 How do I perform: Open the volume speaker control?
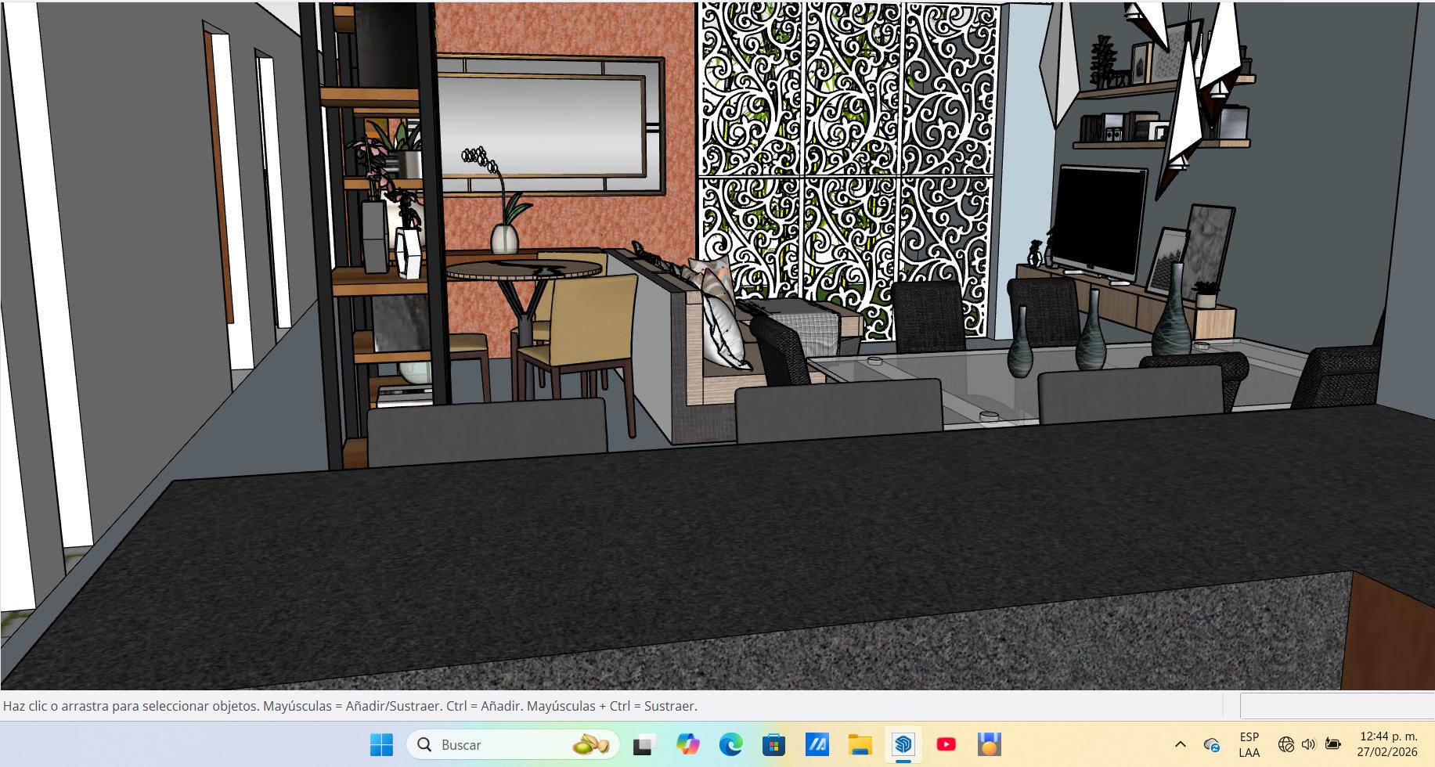1308,744
